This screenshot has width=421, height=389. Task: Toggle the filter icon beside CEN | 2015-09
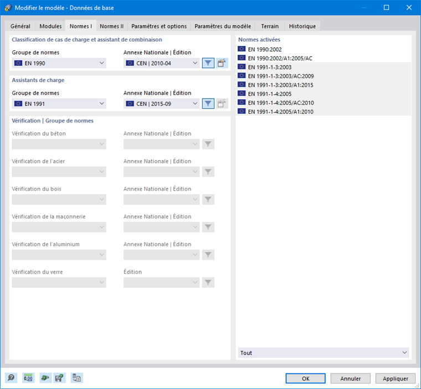click(208, 104)
